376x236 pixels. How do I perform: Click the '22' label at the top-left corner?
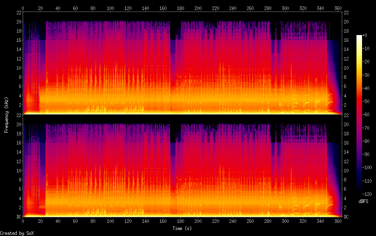pyautogui.click(x=18, y=12)
